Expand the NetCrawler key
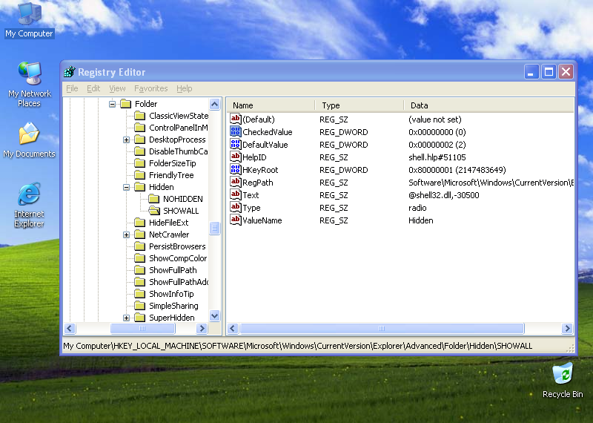This screenshot has height=423, width=593. (126, 235)
